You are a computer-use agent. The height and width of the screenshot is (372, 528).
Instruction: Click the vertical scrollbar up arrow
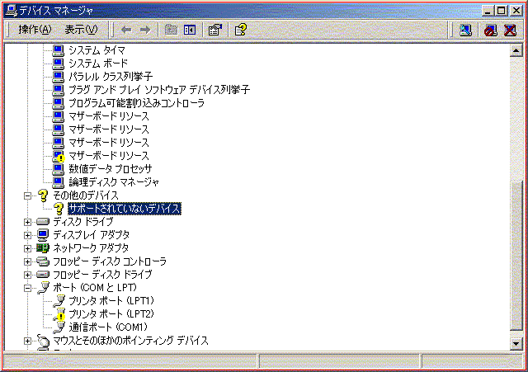coord(516,51)
